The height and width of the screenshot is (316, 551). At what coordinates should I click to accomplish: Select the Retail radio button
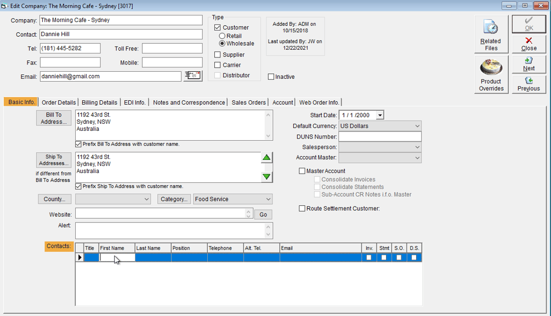click(222, 36)
